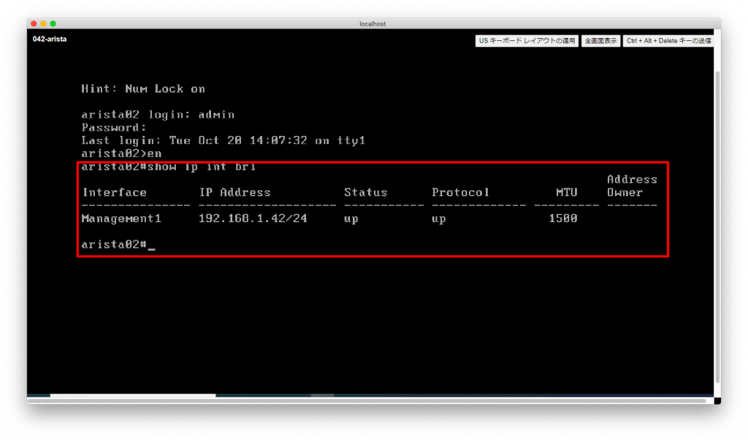Click the command text show ip int bri
This screenshot has width=748, height=440.
(x=199, y=166)
